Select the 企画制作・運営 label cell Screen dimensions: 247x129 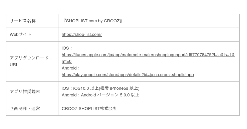[x=32, y=109]
